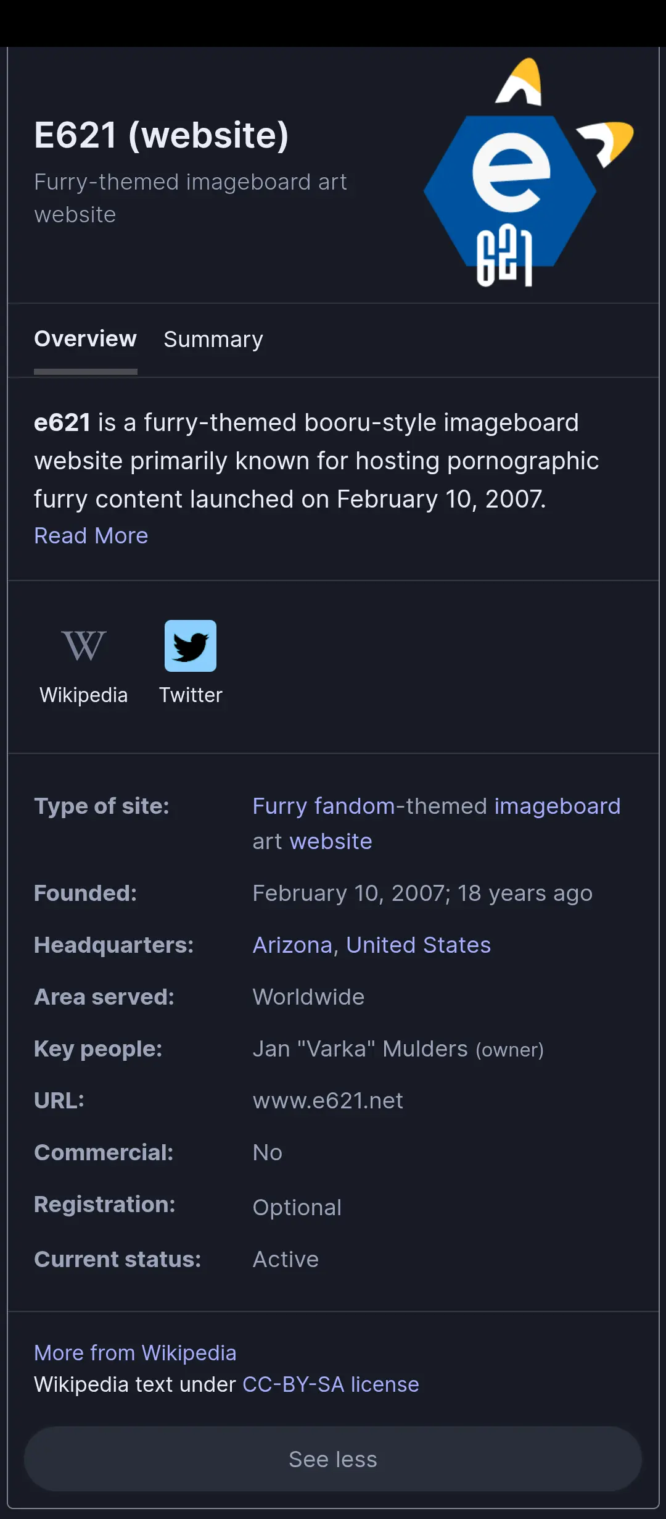Open the imageboard link
Viewport: 666px width, 1519px height.
coord(557,806)
